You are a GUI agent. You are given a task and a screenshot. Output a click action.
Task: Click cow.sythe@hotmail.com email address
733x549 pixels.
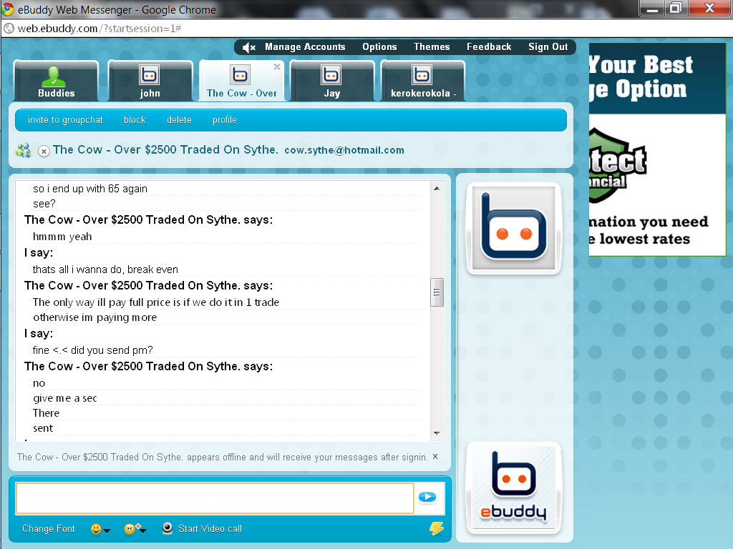[344, 150]
